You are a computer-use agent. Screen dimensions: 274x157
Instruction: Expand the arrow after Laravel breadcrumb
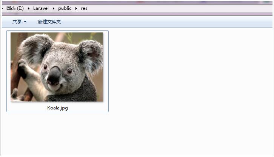(54, 8)
